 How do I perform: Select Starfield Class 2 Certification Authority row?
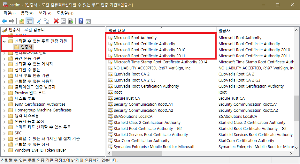coord(147,122)
